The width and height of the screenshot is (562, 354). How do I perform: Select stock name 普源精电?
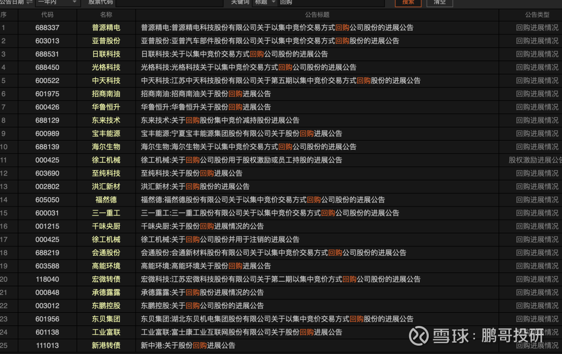pos(106,28)
